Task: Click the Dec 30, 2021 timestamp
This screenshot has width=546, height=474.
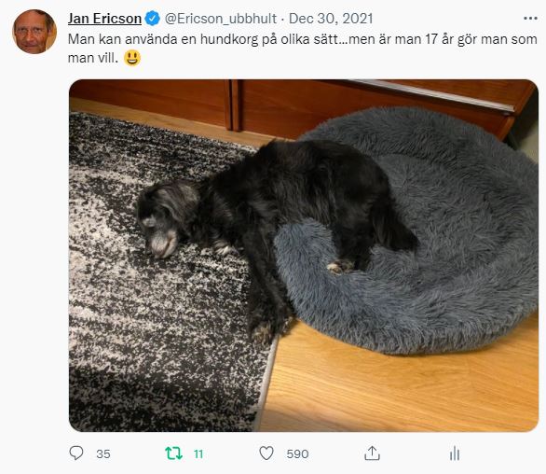Action: (331, 19)
